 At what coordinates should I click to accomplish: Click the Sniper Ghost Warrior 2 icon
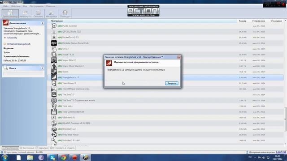click(54, 66)
